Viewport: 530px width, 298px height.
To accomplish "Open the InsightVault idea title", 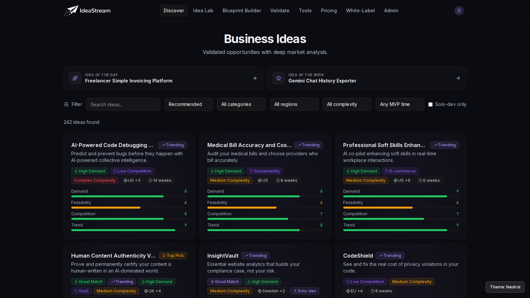I will point(223,256).
